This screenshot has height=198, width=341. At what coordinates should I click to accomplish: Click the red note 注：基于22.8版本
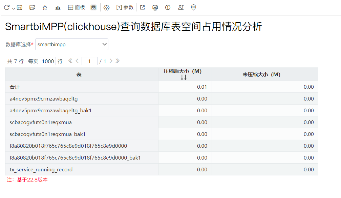pyautogui.click(x=27, y=180)
